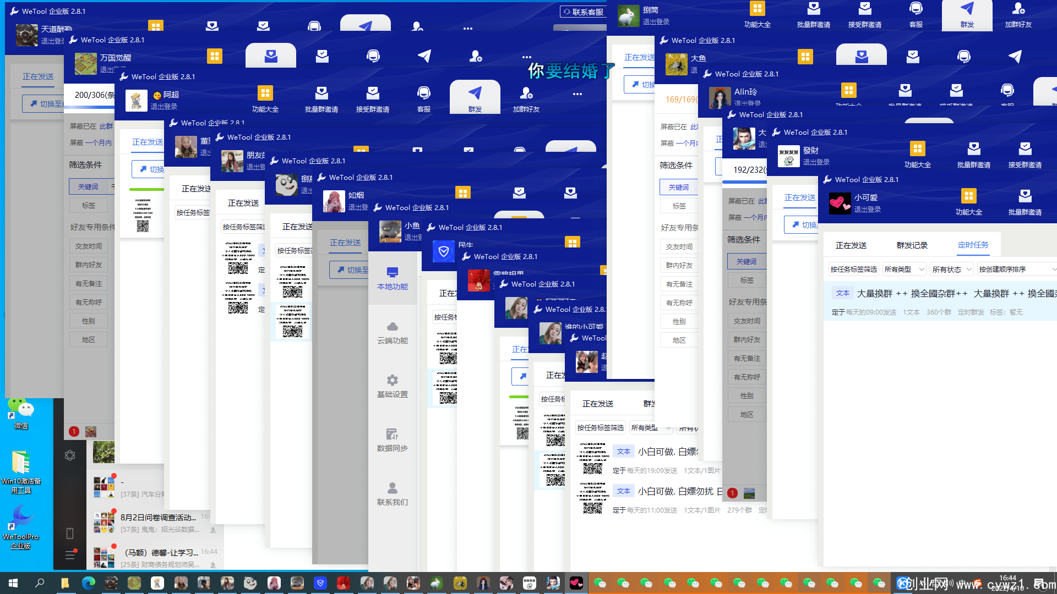Viewport: 1057px width, 594px height.
Task: Click 批量群邀请 icon in 阿超 window
Action: click(322, 99)
